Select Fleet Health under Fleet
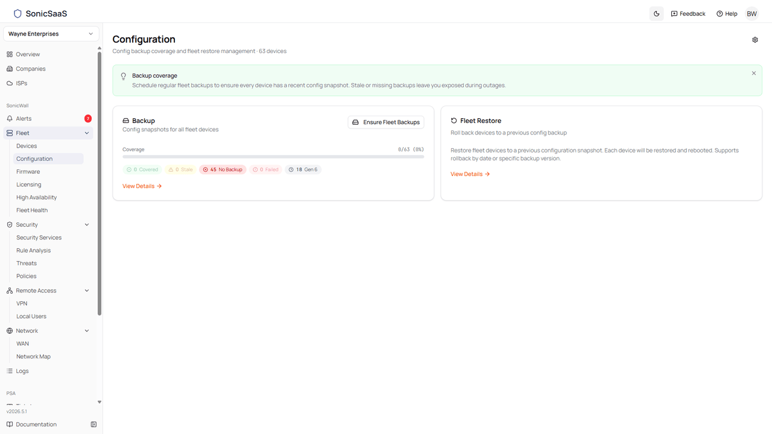Image resolution: width=772 pixels, height=434 pixels. pos(32,210)
